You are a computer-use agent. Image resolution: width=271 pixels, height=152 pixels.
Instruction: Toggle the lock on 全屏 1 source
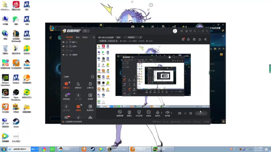click(x=67, y=46)
